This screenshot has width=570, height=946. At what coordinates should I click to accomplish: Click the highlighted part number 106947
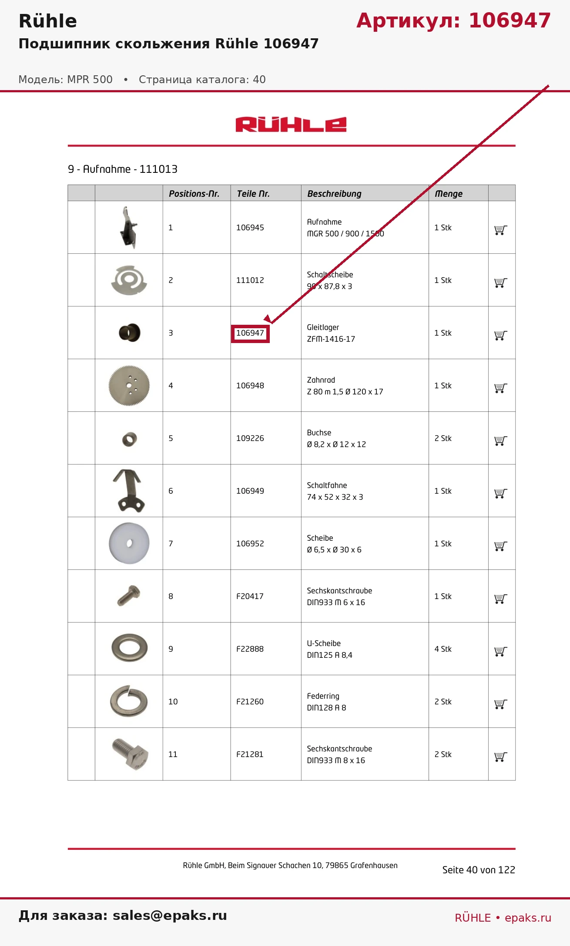click(x=250, y=333)
